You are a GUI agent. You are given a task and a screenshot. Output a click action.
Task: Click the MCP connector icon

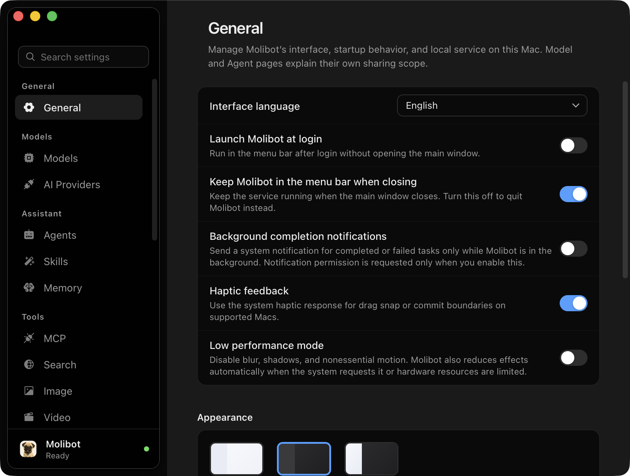[x=29, y=338]
